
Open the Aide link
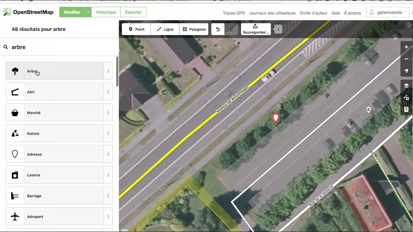click(x=336, y=13)
